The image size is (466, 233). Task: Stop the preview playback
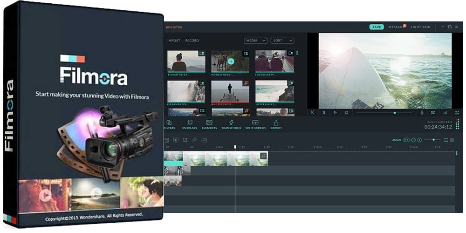(x=347, y=112)
